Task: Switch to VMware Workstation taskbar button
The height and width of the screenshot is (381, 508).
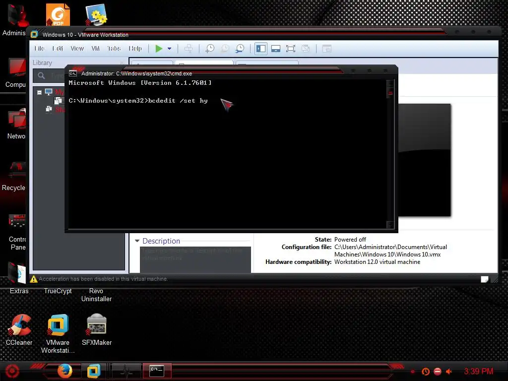Action: click(x=94, y=371)
